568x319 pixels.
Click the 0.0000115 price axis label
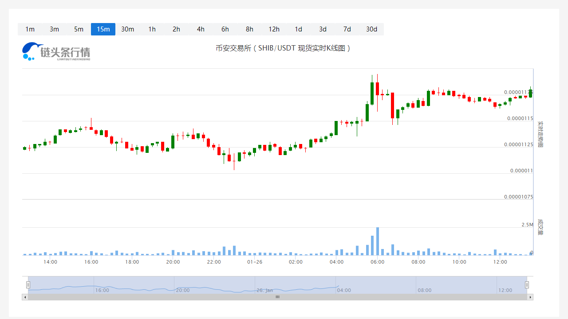(x=520, y=118)
